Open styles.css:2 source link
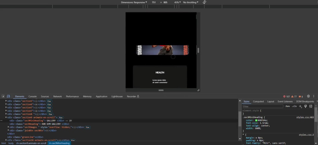This screenshot has height=145, width=318. click(306, 135)
